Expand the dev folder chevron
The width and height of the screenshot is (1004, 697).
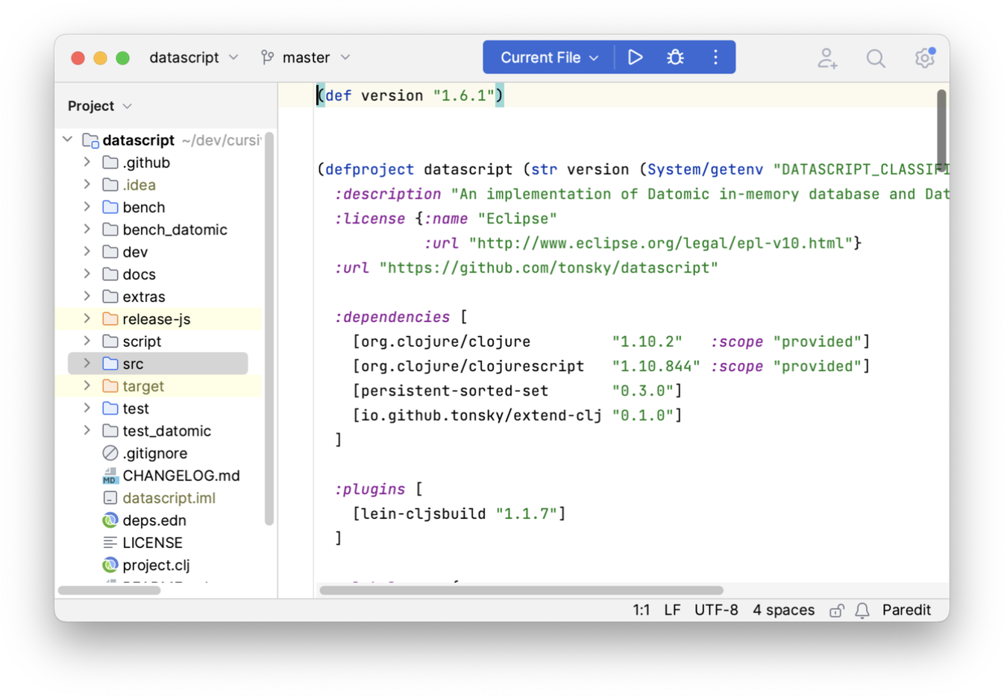point(87,251)
